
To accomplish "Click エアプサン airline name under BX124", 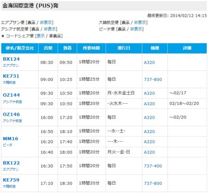I will pos(11,65).
